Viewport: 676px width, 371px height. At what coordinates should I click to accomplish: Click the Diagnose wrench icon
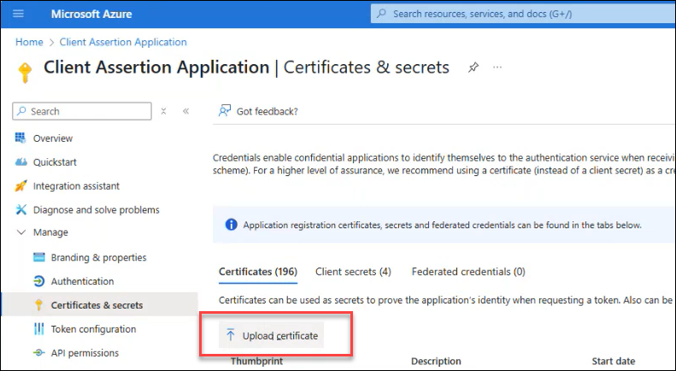point(21,209)
